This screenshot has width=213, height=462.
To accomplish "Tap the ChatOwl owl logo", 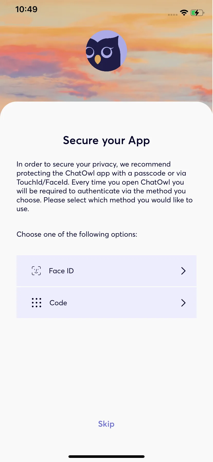I will click(x=106, y=51).
